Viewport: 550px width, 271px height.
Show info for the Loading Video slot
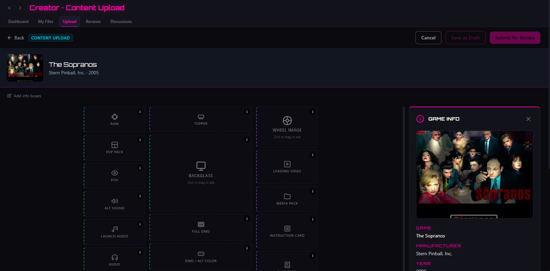tap(312, 155)
